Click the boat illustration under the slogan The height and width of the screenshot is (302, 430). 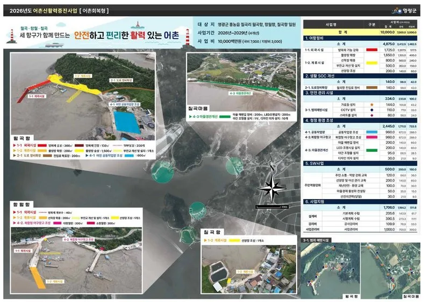tap(55, 45)
